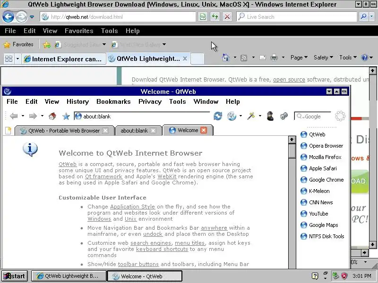Close the about:blank QtWeb tab
378x283 pixels.
(x=153, y=131)
